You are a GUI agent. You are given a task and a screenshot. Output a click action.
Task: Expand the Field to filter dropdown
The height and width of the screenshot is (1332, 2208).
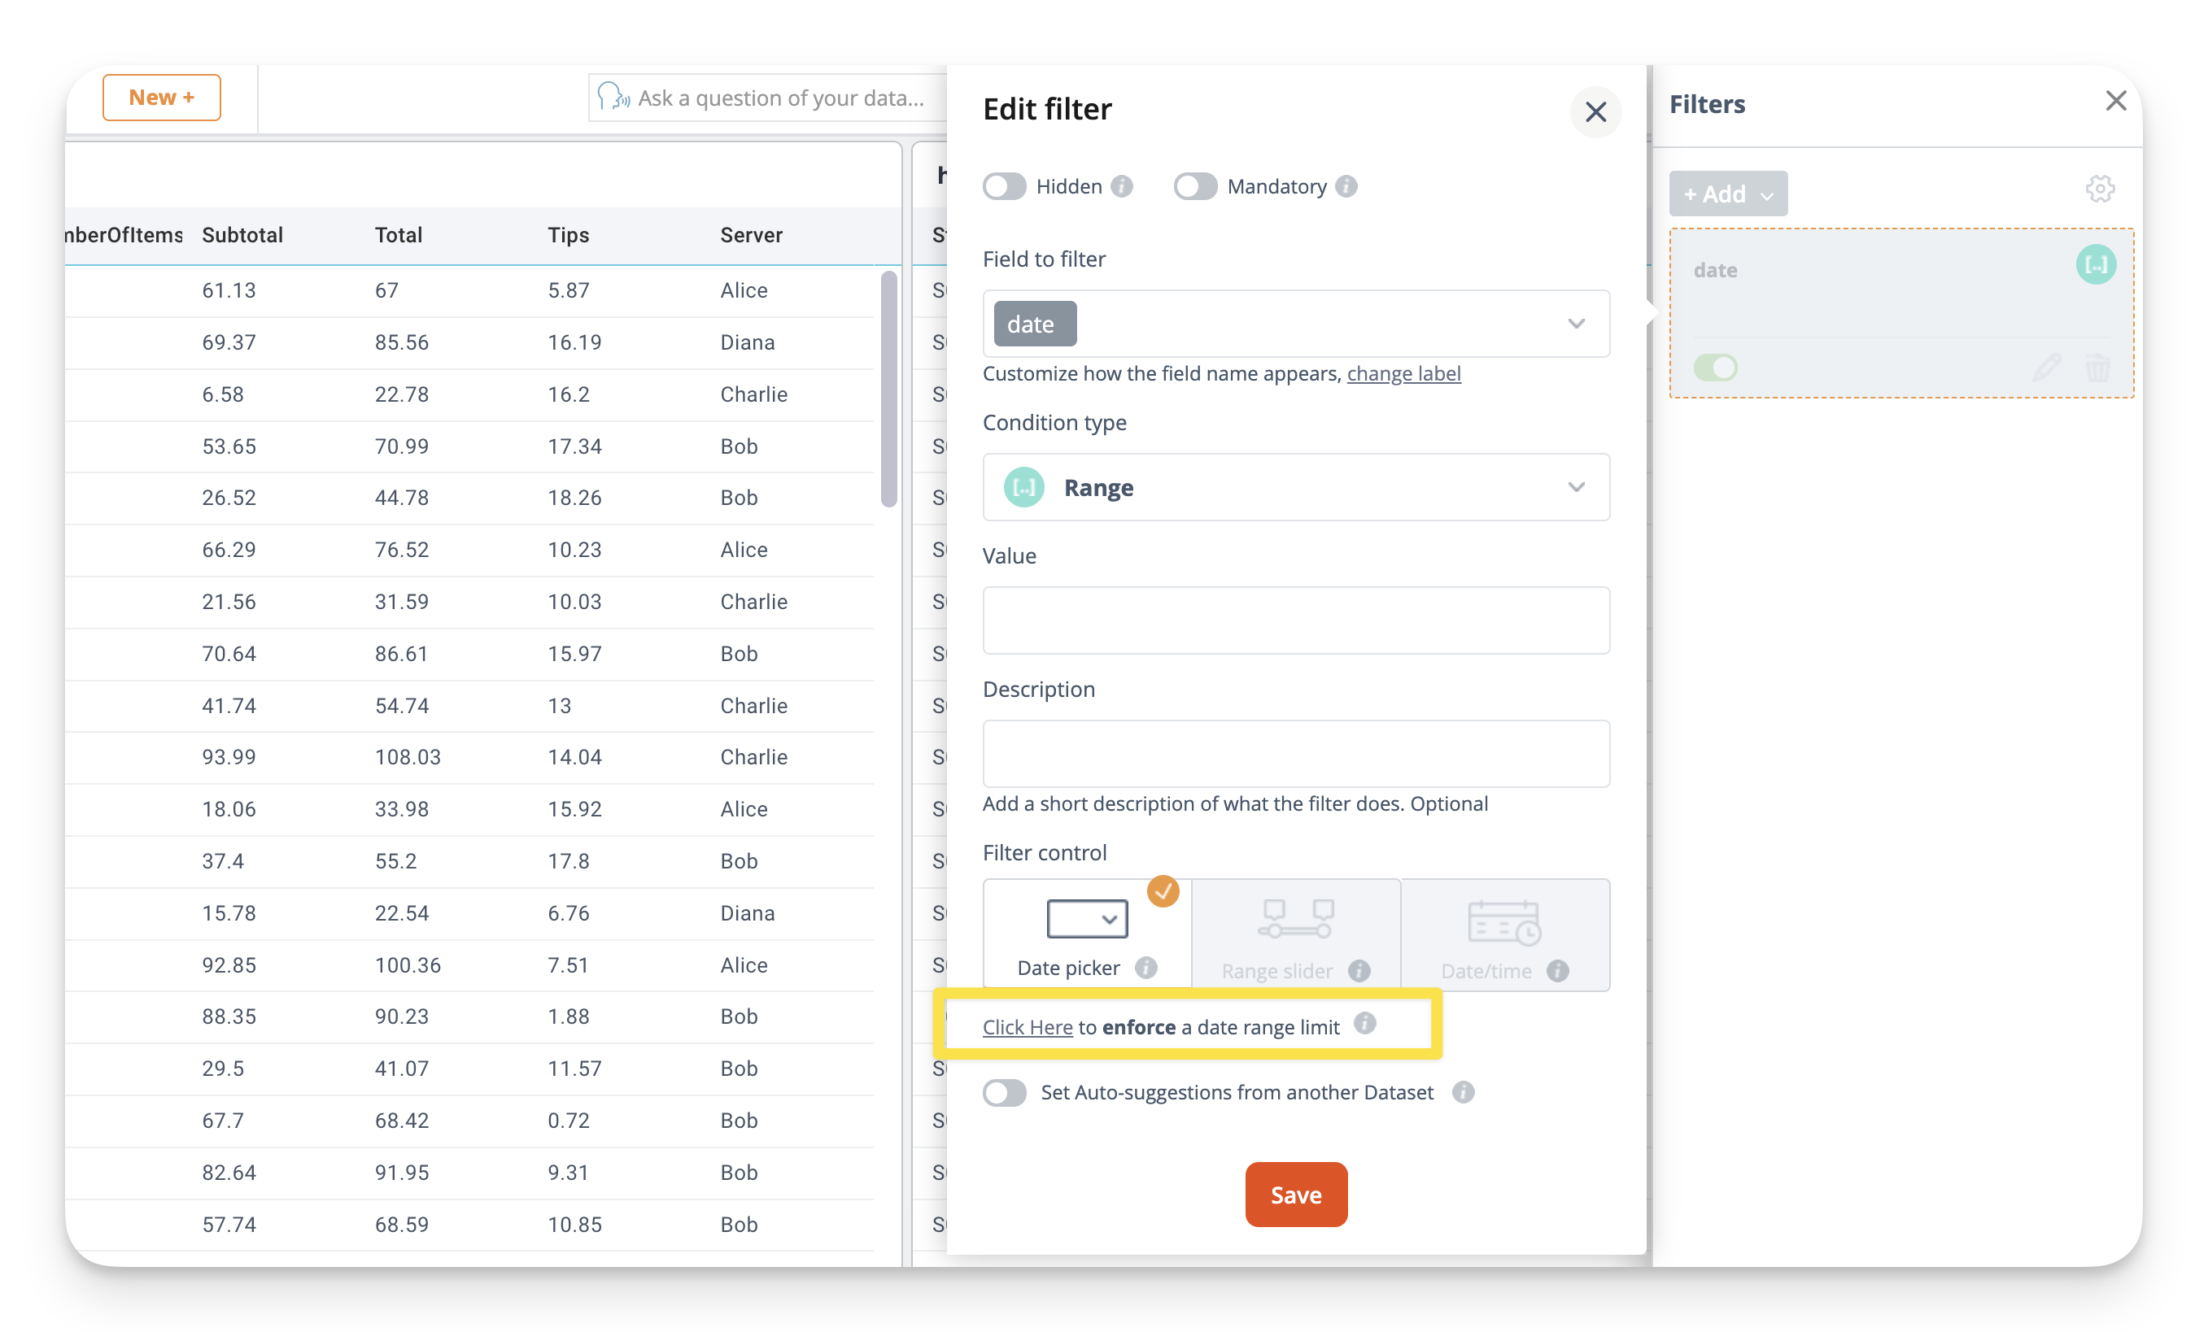pyautogui.click(x=1575, y=324)
